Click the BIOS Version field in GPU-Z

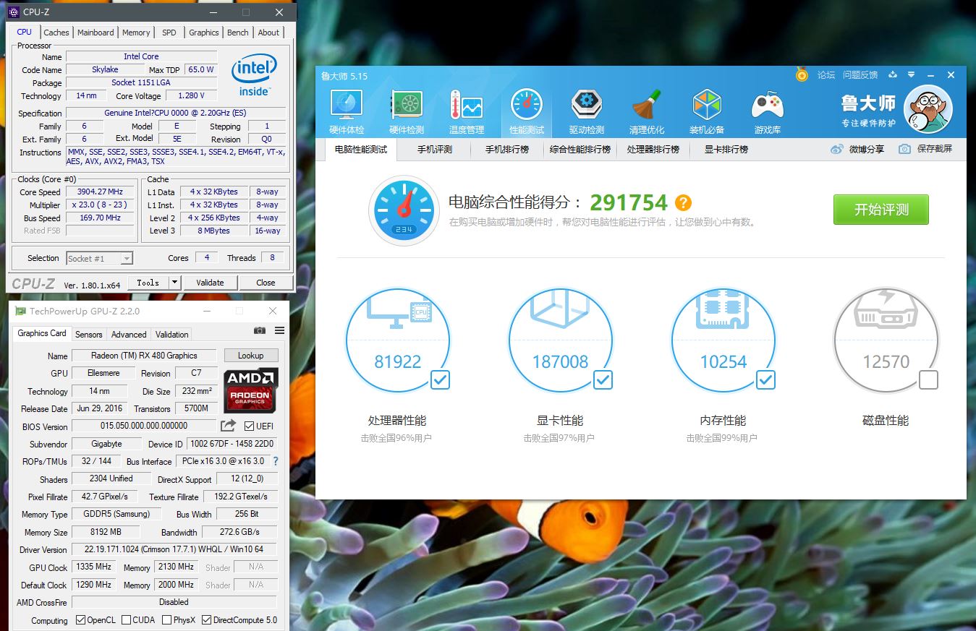click(x=144, y=426)
